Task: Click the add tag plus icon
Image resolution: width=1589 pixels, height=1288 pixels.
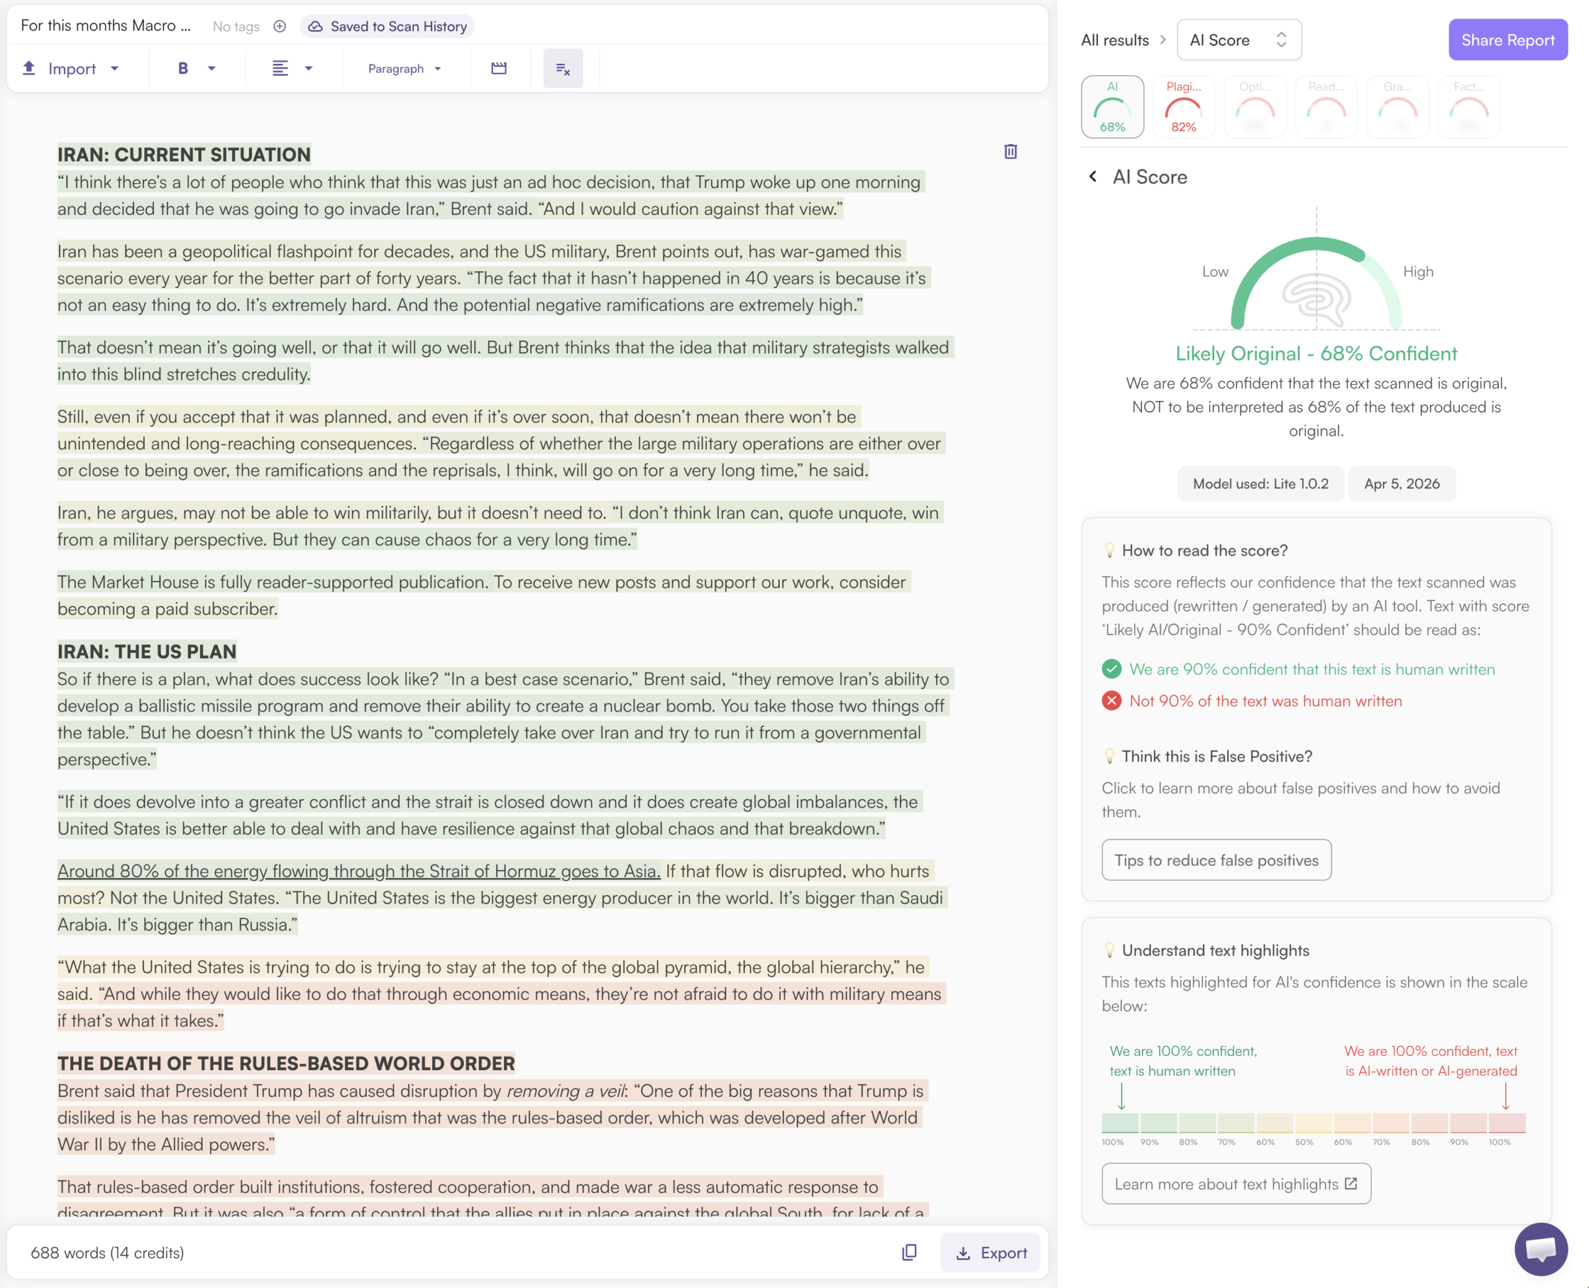Action: (x=280, y=27)
